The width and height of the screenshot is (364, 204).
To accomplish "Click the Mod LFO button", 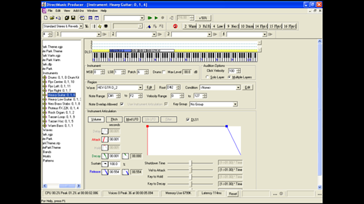I will tap(132, 119).
